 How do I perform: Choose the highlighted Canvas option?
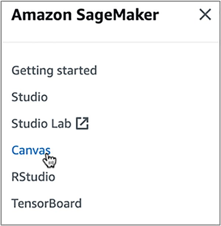click(31, 150)
